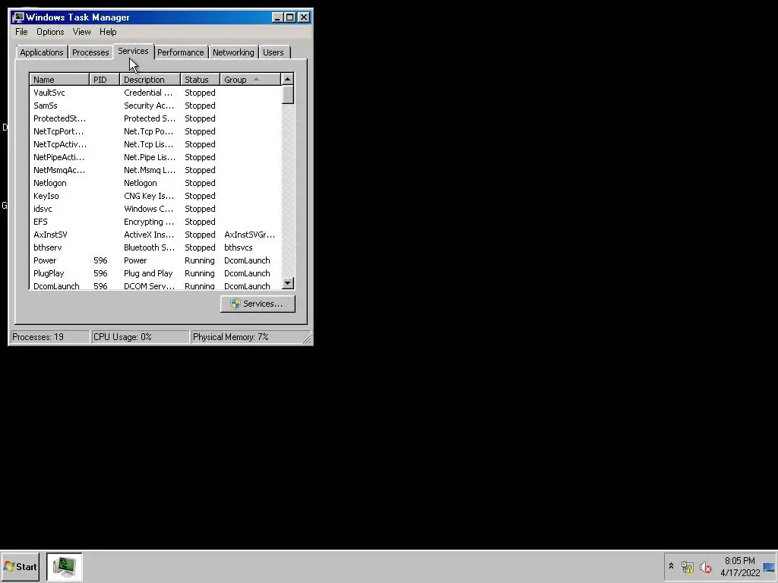
Task: Switch to the Performance tab
Action: (x=181, y=52)
